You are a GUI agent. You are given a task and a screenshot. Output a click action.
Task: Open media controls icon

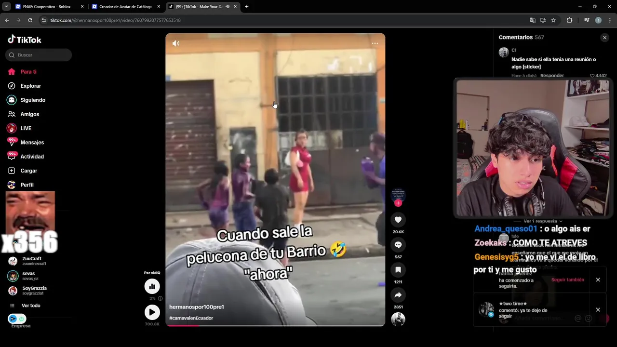(x=587, y=20)
